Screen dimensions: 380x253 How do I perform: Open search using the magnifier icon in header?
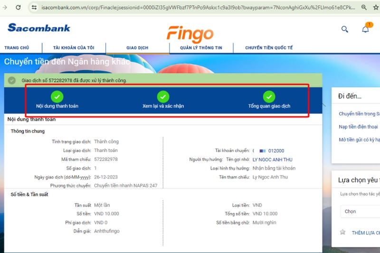(x=345, y=29)
